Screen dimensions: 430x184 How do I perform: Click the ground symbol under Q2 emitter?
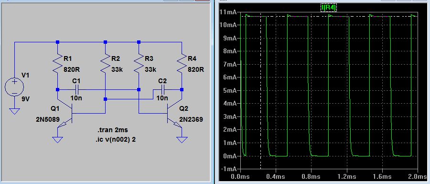click(181, 139)
